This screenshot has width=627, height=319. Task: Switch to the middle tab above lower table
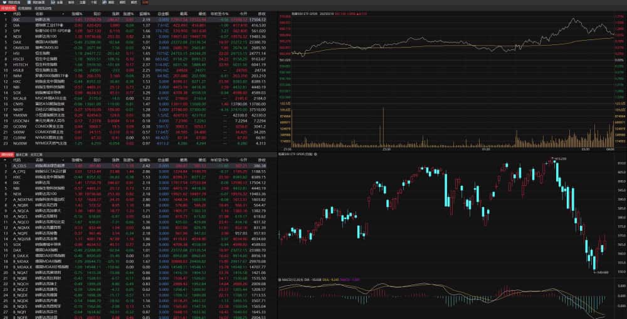(21, 154)
